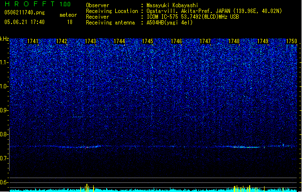Click the 0.9 kHz axis label
Image resolution: width=302 pixels, height=192 pixels.
pyautogui.click(x=4, y=110)
